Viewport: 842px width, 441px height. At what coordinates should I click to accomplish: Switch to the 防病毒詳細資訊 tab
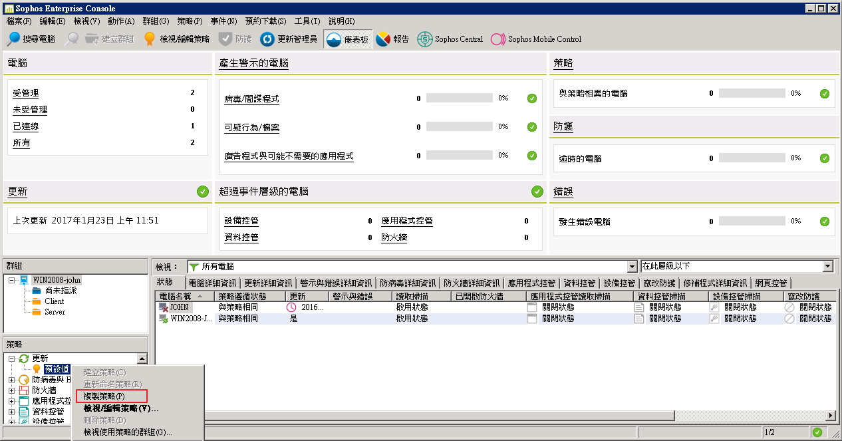407,283
